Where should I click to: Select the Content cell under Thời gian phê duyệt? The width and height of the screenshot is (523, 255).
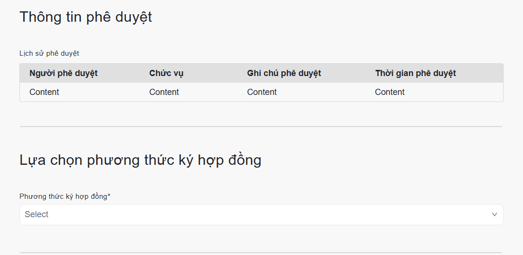[390, 92]
